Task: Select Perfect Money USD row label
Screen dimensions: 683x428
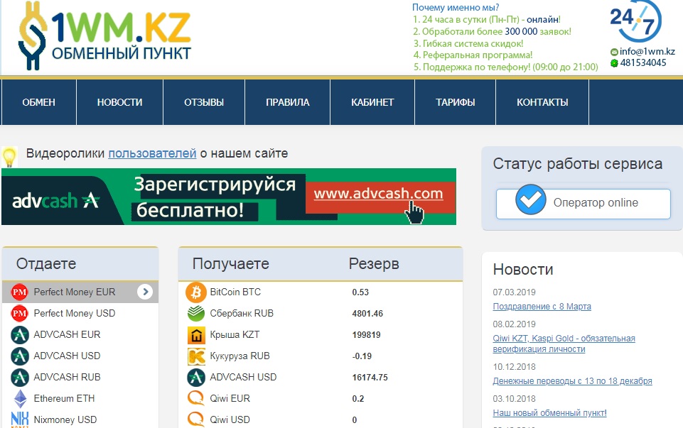Action: click(x=75, y=313)
